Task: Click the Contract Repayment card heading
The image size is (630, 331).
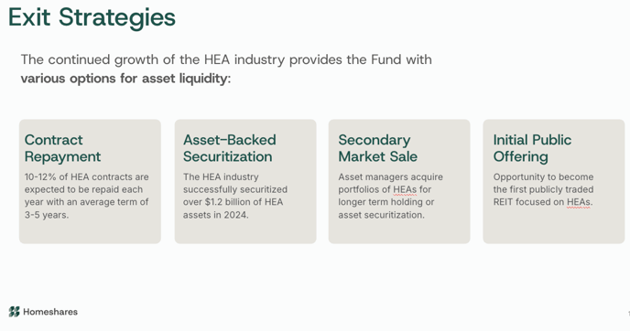Action: pos(62,148)
